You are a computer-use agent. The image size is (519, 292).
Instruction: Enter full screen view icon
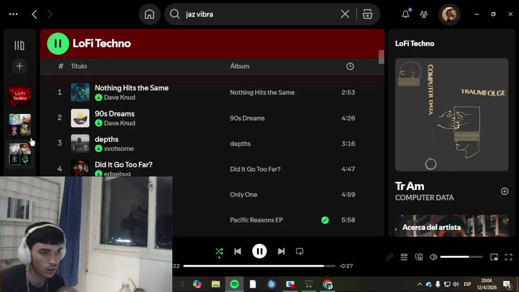click(508, 257)
